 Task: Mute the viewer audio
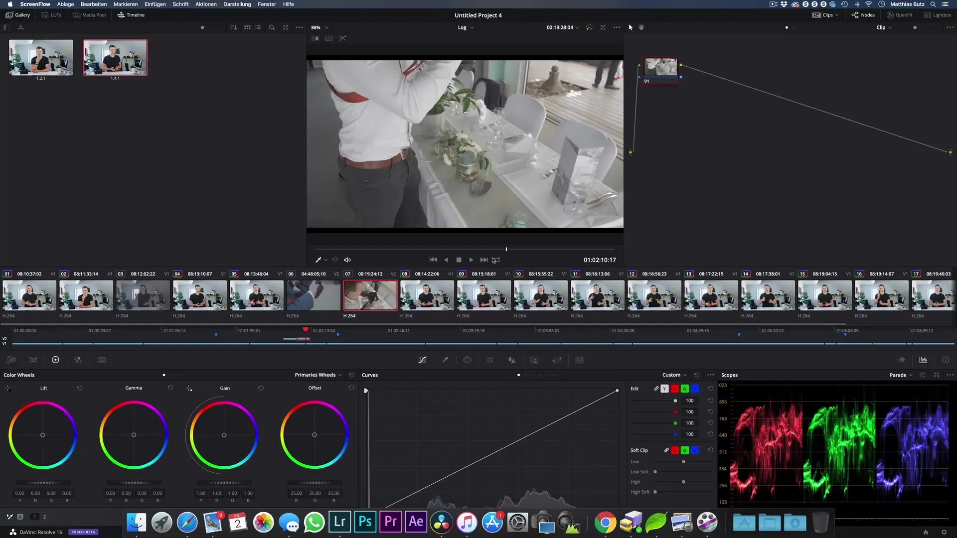point(347,260)
